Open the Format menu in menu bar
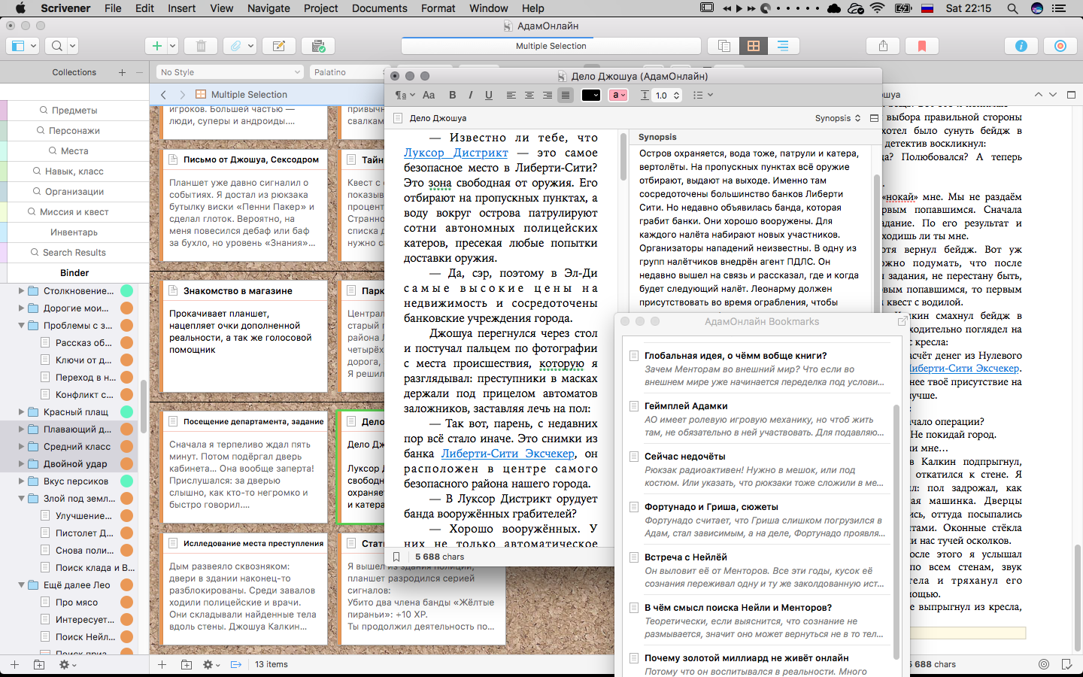The image size is (1083, 677). point(438,8)
